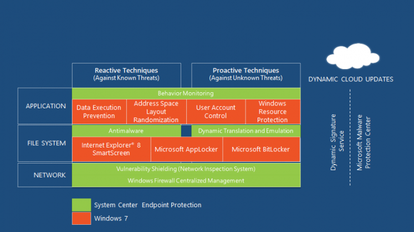Click the Behavior Monitoring bar

186,93
